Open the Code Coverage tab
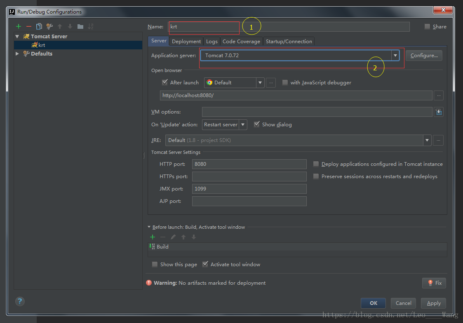 241,42
